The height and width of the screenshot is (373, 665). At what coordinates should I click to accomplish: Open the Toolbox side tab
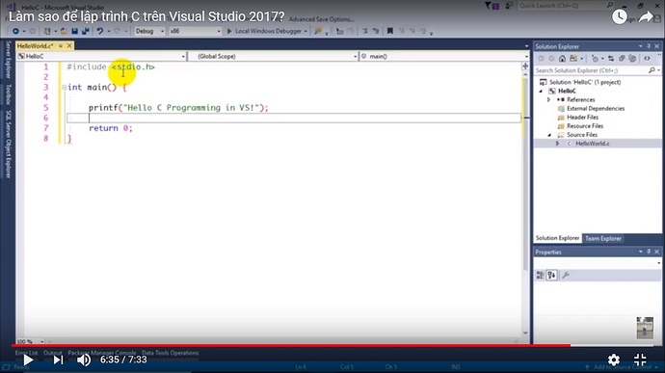(x=8, y=94)
